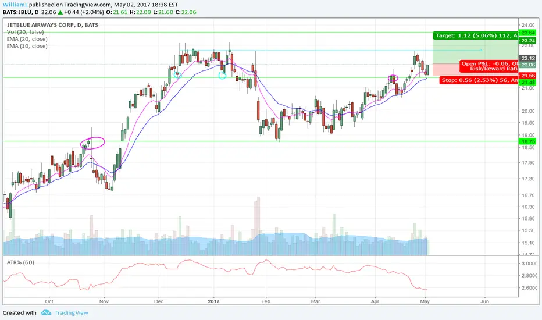Select the BATS:JBLU, D symbol text
The image size is (542, 320).
click(x=20, y=12)
